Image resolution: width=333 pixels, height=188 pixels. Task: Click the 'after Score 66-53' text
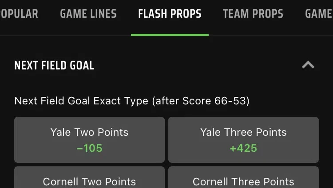(201, 101)
